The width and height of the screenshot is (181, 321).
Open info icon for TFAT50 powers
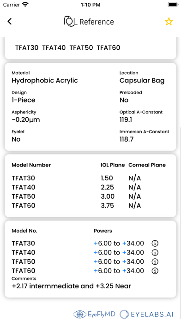point(155,262)
